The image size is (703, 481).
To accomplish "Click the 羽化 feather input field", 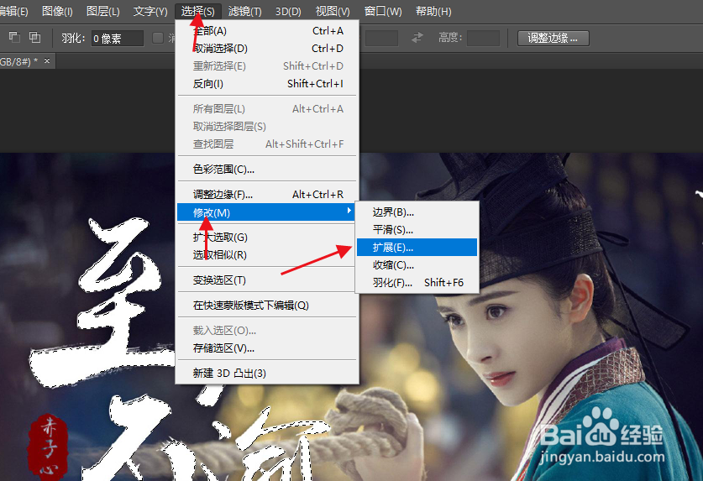I will [118, 39].
